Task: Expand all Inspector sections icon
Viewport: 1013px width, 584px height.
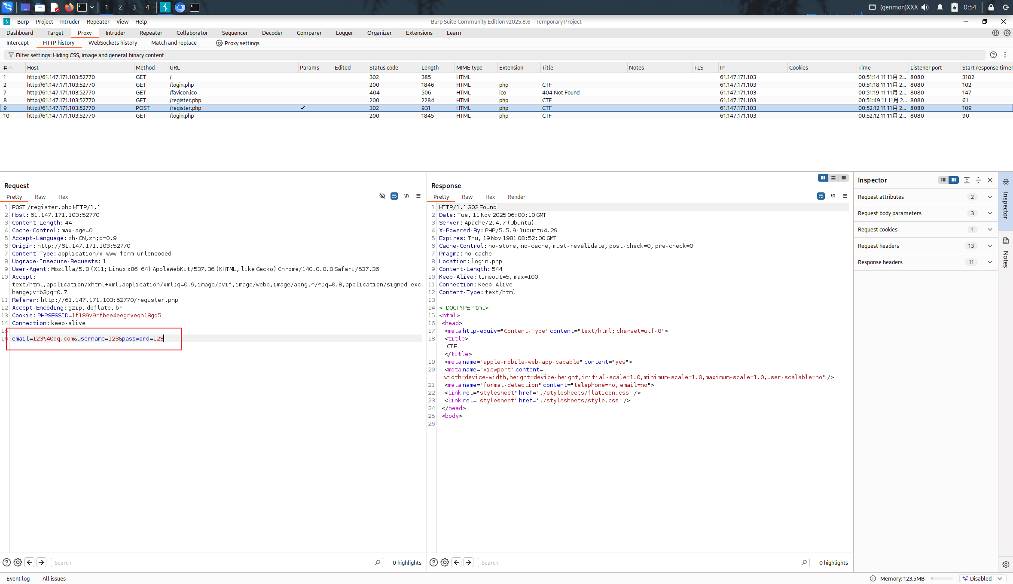Action: [967, 180]
